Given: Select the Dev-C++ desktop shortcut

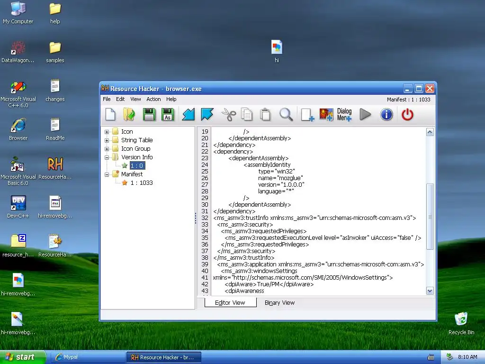Looking at the screenshot, I should [x=18, y=207].
